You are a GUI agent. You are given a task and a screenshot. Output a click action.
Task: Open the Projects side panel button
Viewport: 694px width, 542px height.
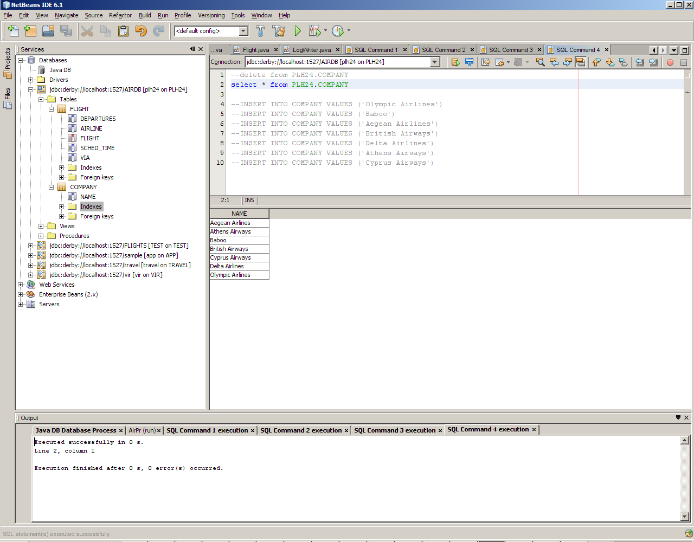click(x=8, y=63)
